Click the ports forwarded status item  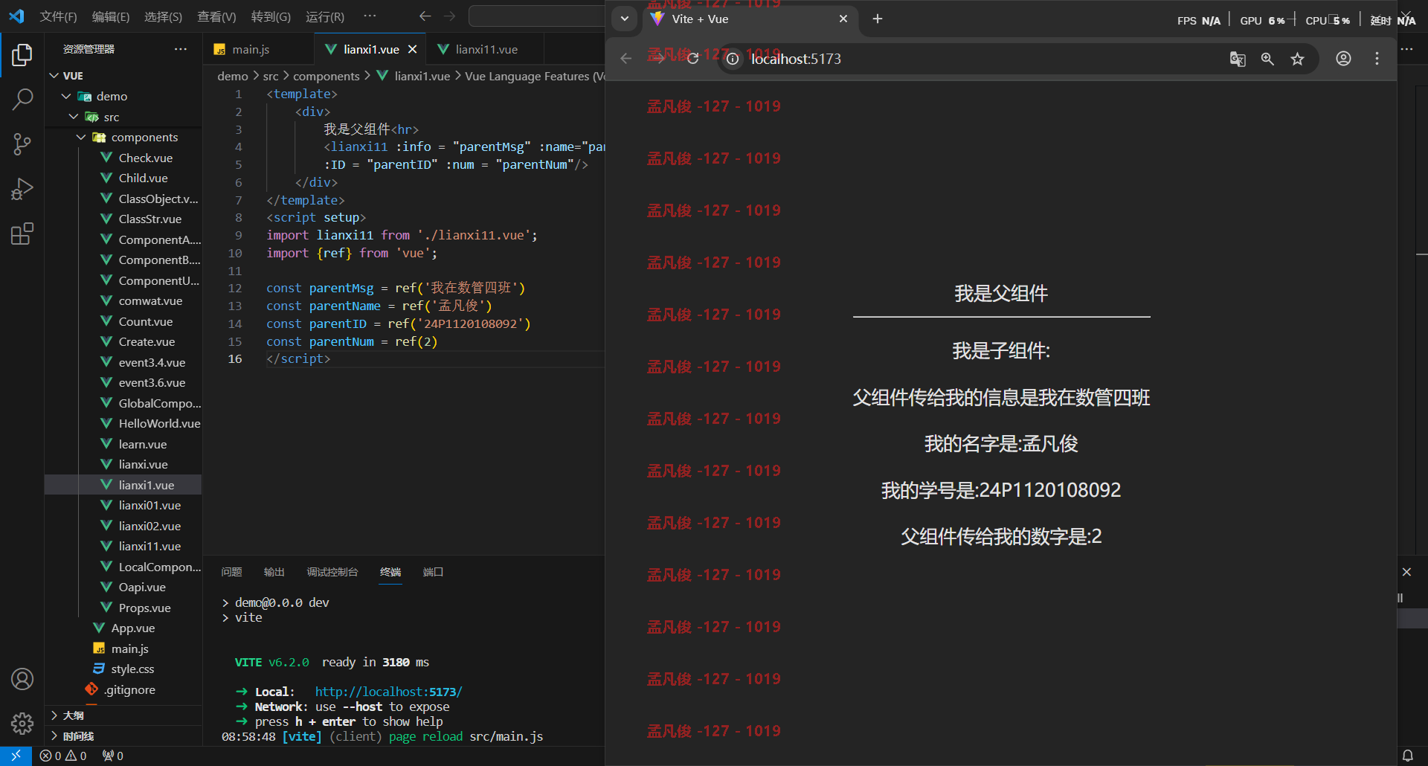113,756
